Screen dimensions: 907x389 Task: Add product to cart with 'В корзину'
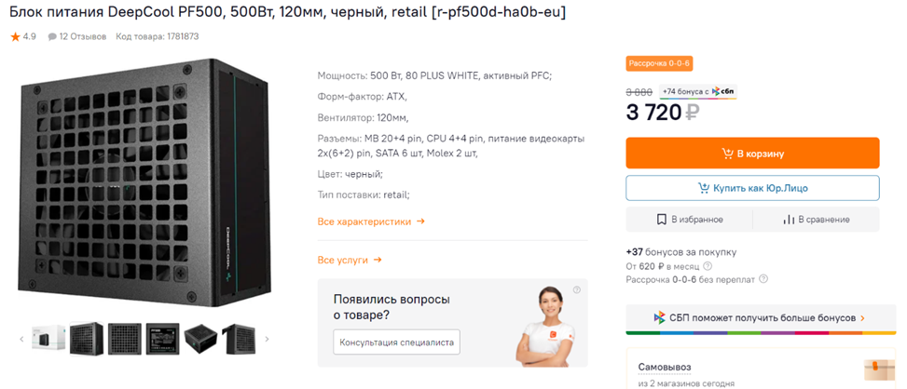point(752,154)
